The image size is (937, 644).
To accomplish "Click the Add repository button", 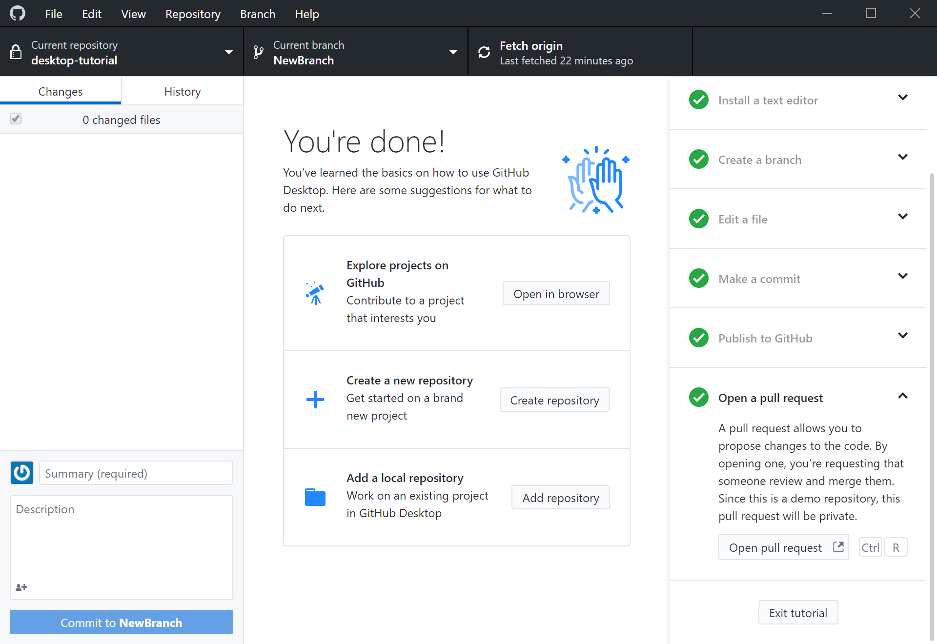I will click(x=561, y=497).
